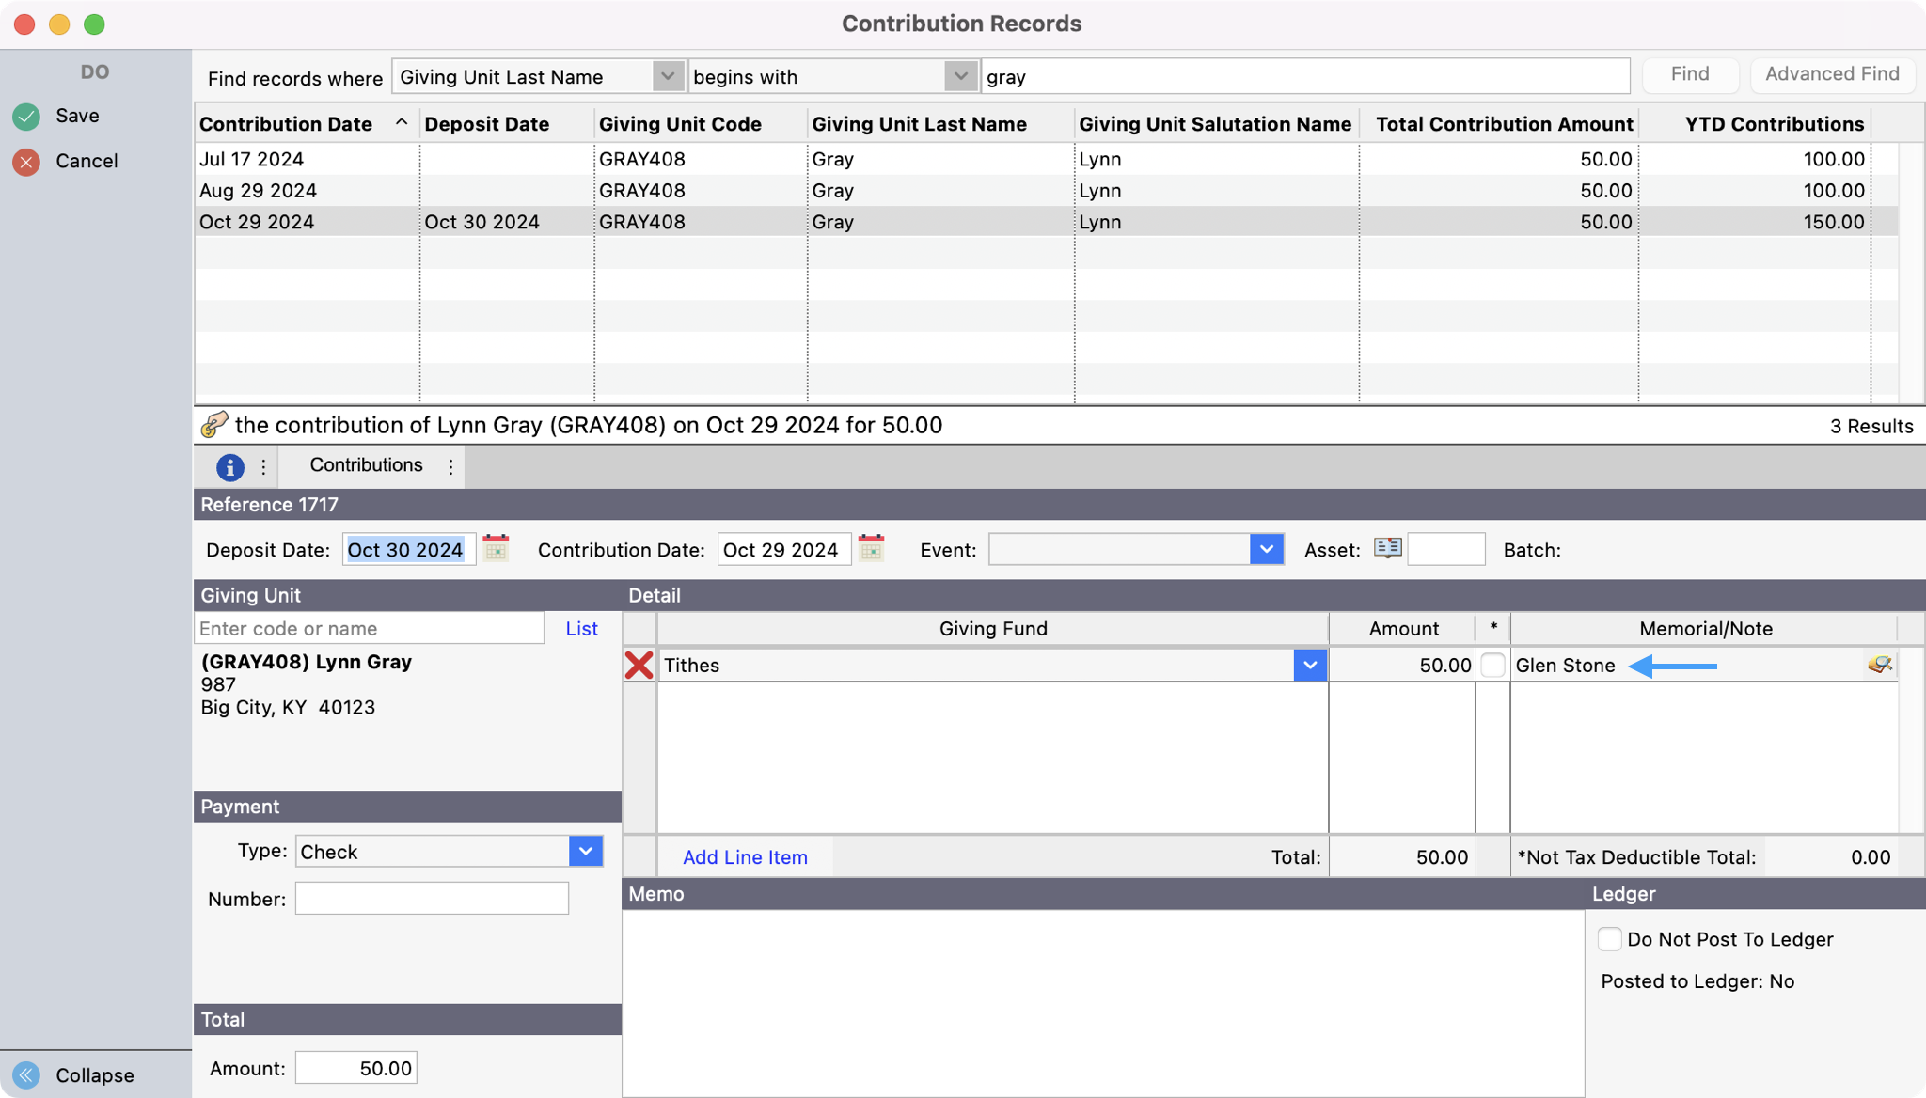This screenshot has width=1926, height=1098.
Task: Click the payment Number input field
Action: 432,899
